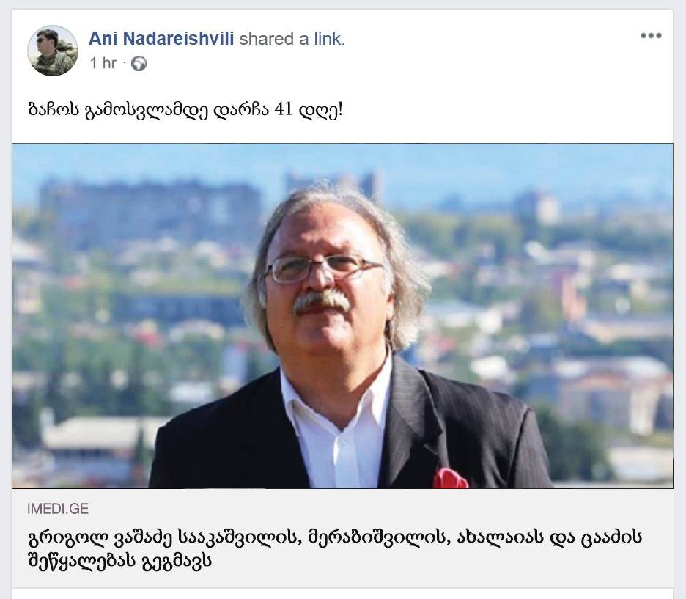Click the gray mustache in the photo

point(321,302)
